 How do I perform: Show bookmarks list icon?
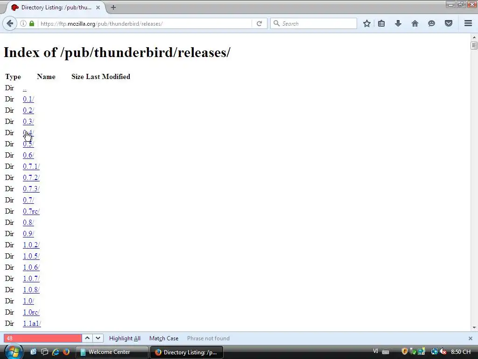point(381,23)
